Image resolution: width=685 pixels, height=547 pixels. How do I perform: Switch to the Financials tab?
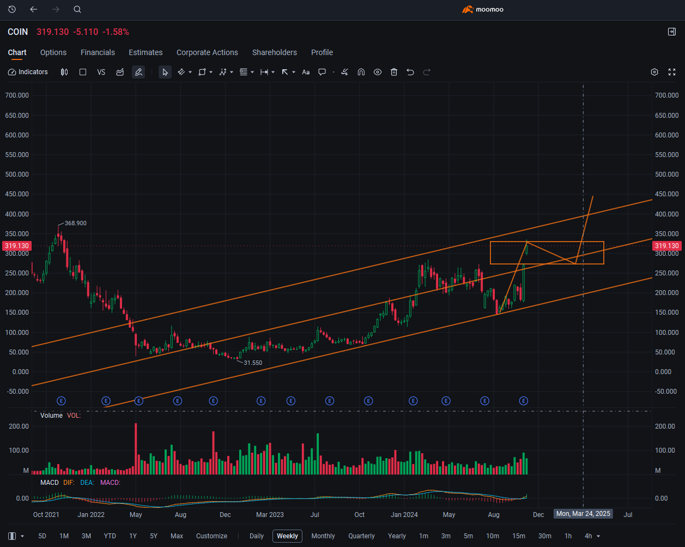[98, 52]
